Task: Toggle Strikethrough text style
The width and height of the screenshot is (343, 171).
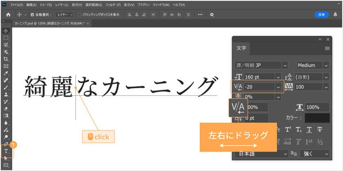Action: pyautogui.click(x=320, y=130)
